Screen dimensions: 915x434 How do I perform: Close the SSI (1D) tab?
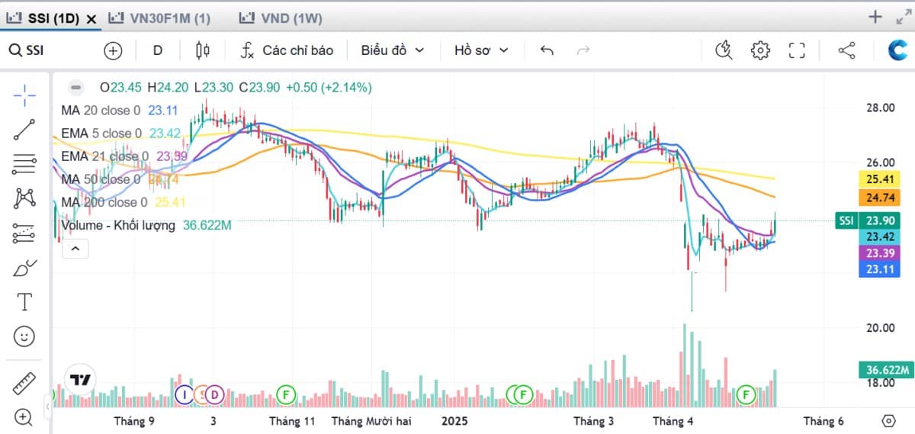(91, 18)
